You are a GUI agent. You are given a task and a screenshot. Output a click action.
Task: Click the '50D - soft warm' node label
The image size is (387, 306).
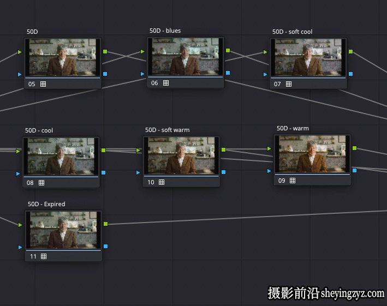pyautogui.click(x=168, y=130)
